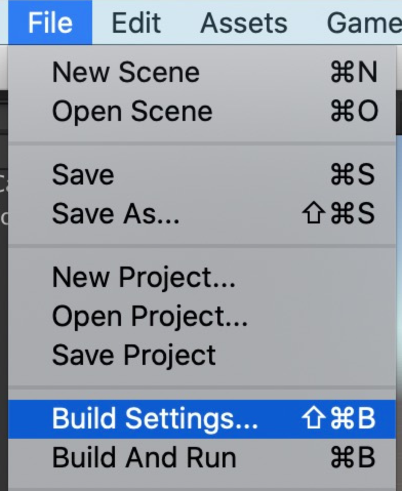Click the ⇧⌘S shortcut hint
Viewport: 402px width, 491px height.
(x=339, y=214)
